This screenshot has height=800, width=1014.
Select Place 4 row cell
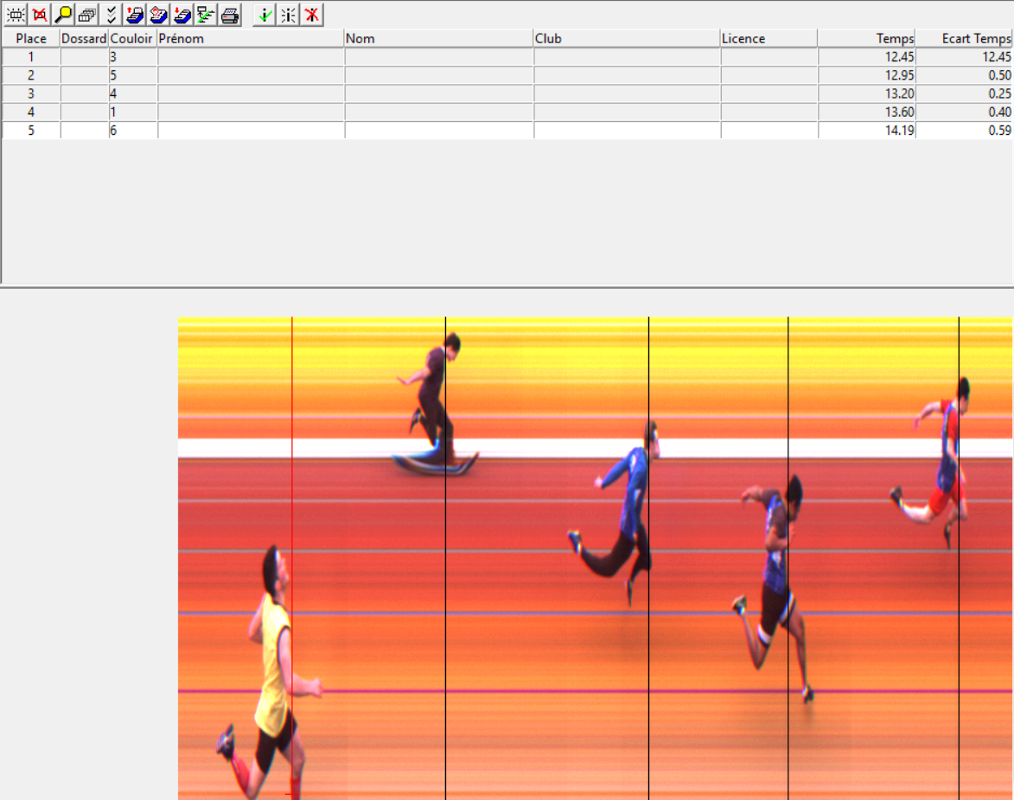[31, 112]
